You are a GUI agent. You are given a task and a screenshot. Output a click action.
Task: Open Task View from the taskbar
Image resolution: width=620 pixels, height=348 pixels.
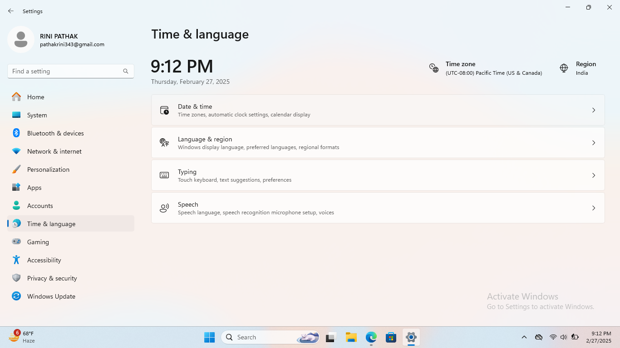[330, 337]
